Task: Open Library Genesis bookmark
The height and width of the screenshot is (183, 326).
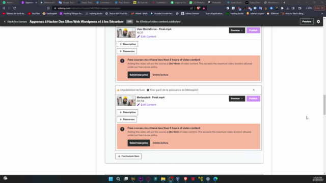Action: (190, 14)
